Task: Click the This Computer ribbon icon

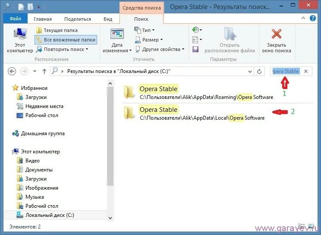Action: coord(20,41)
